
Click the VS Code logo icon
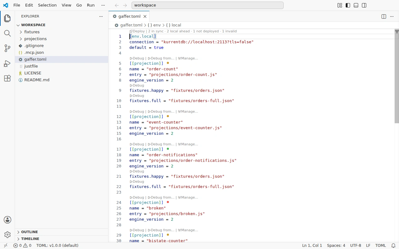pos(5,5)
